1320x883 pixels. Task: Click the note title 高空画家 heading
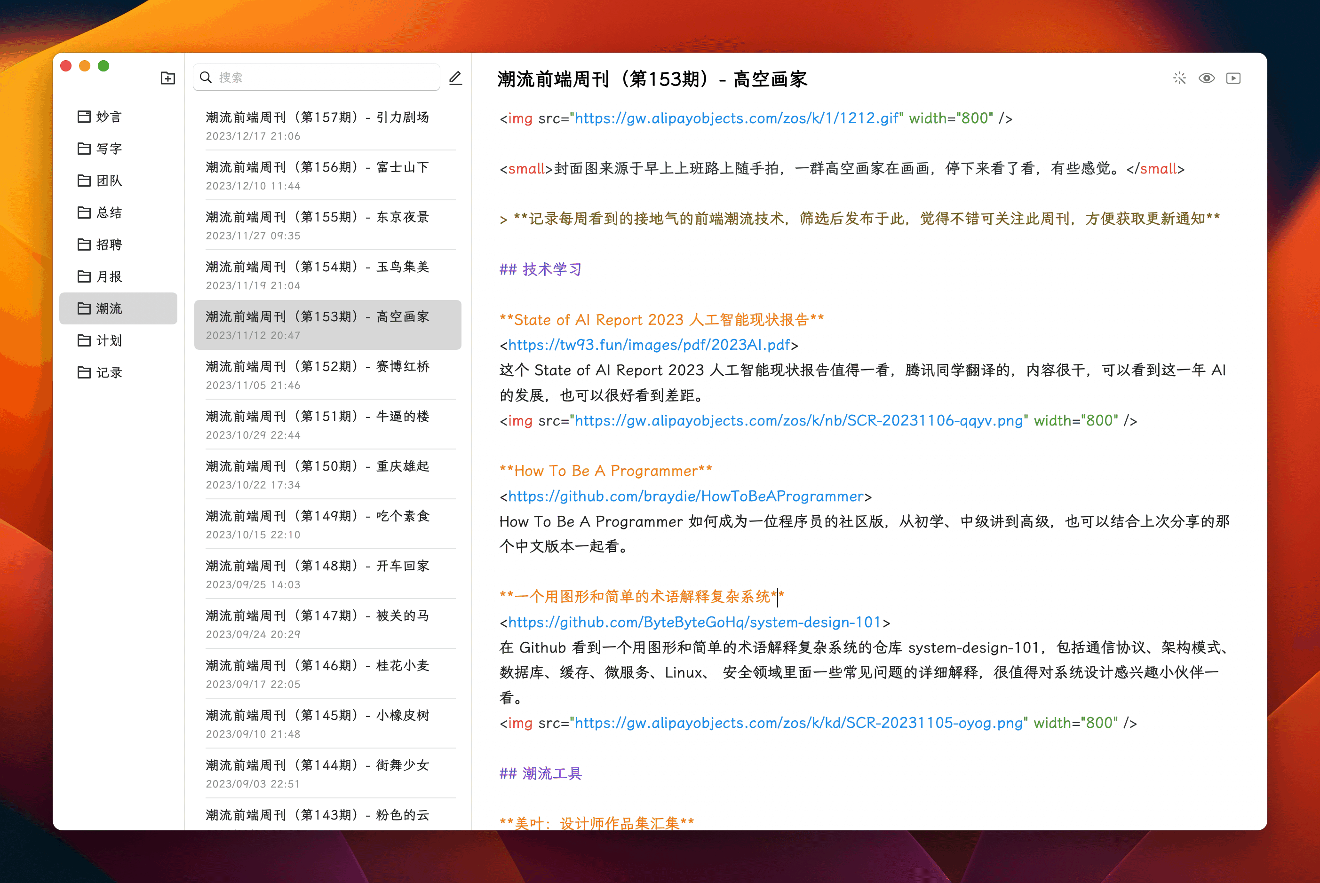[652, 79]
